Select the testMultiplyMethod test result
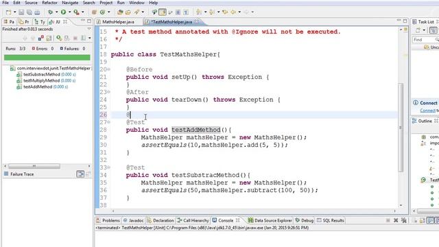Screen dimensions: 439x247 coord(46,81)
